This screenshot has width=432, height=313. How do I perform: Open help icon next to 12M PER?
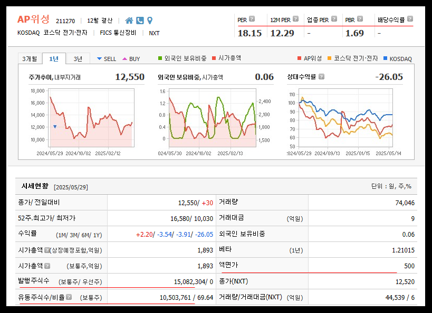[x=295, y=19]
